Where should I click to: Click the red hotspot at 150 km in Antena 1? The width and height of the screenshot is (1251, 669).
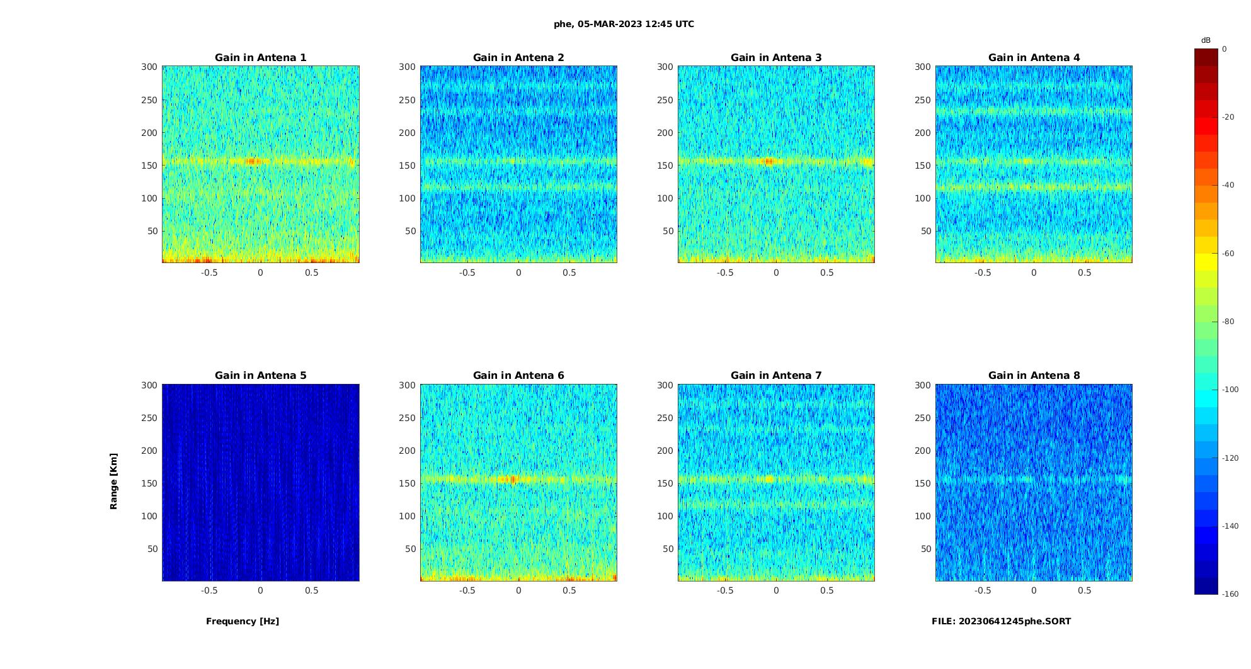coord(253,161)
